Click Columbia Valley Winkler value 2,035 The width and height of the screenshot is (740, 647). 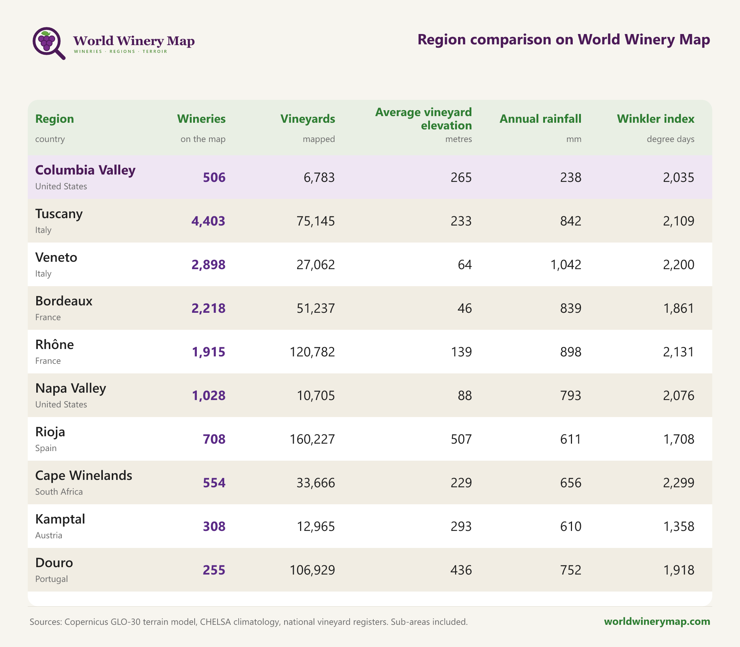(679, 177)
